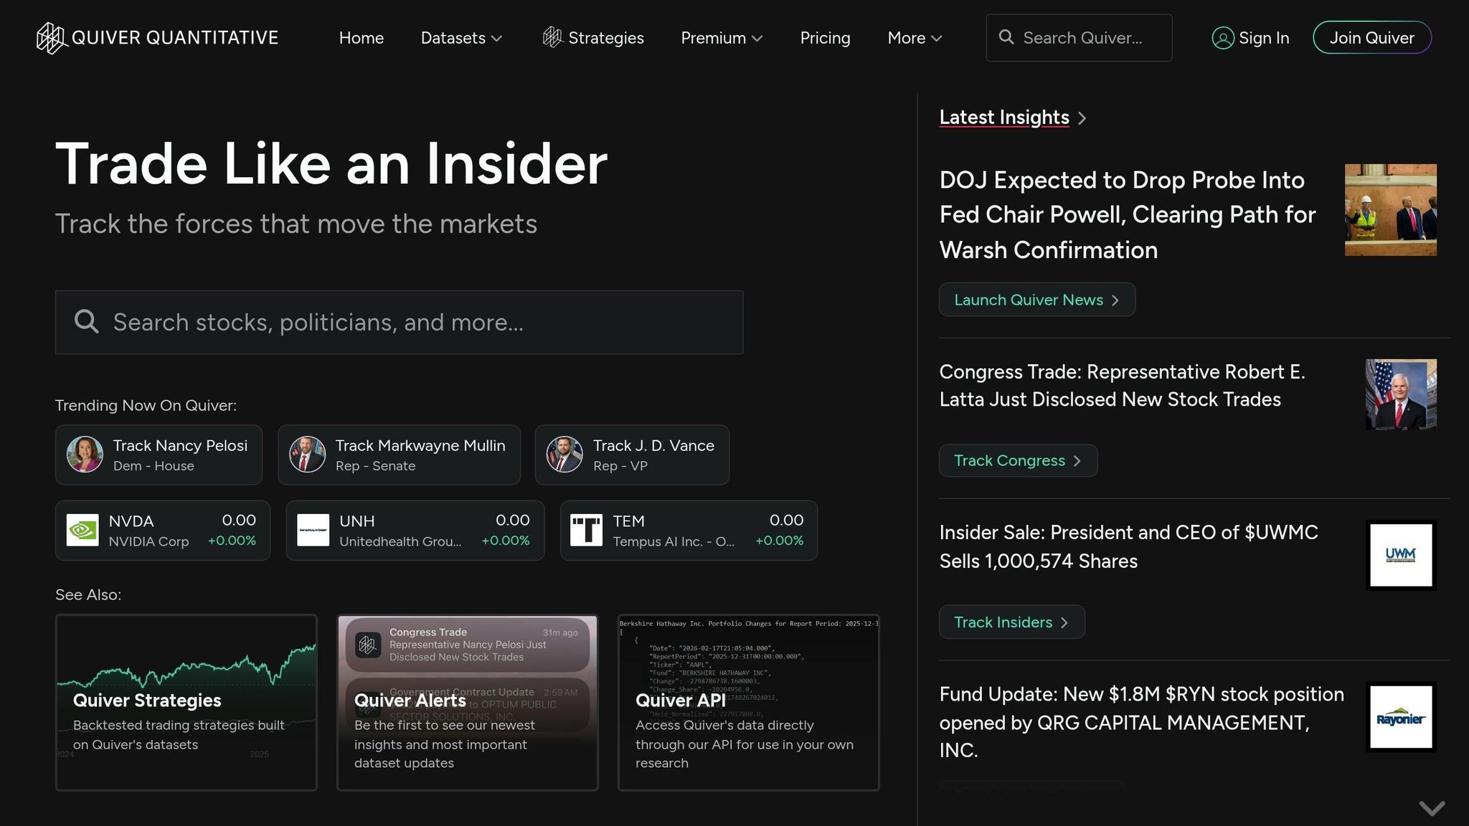Open the UNH trending stock card
The width and height of the screenshot is (1469, 826).
point(415,531)
